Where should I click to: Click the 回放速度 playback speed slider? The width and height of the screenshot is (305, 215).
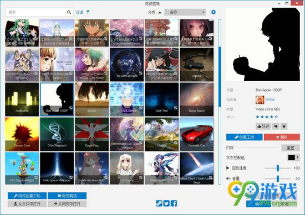pos(278,168)
